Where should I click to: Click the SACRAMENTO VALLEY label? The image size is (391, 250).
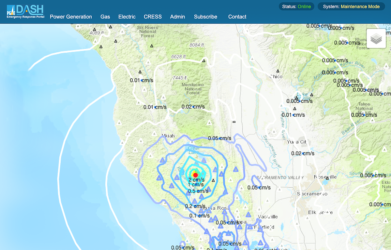coord(280,178)
